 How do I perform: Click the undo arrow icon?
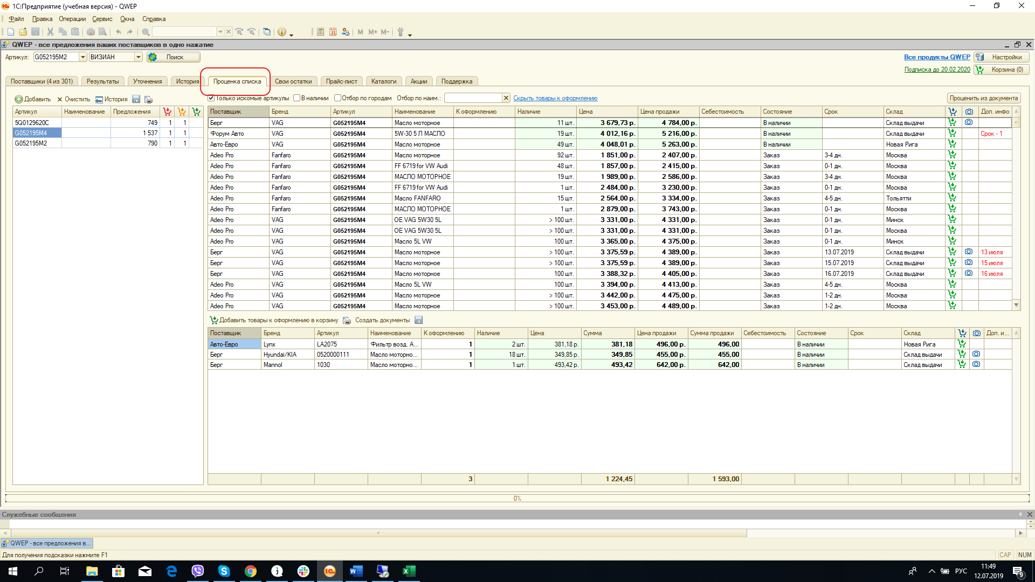118,32
